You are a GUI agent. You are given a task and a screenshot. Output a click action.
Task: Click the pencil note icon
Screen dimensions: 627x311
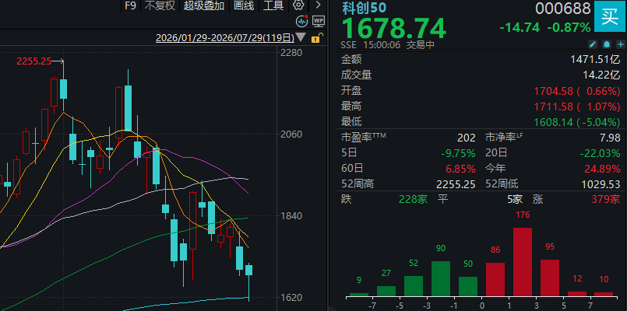(594, 44)
